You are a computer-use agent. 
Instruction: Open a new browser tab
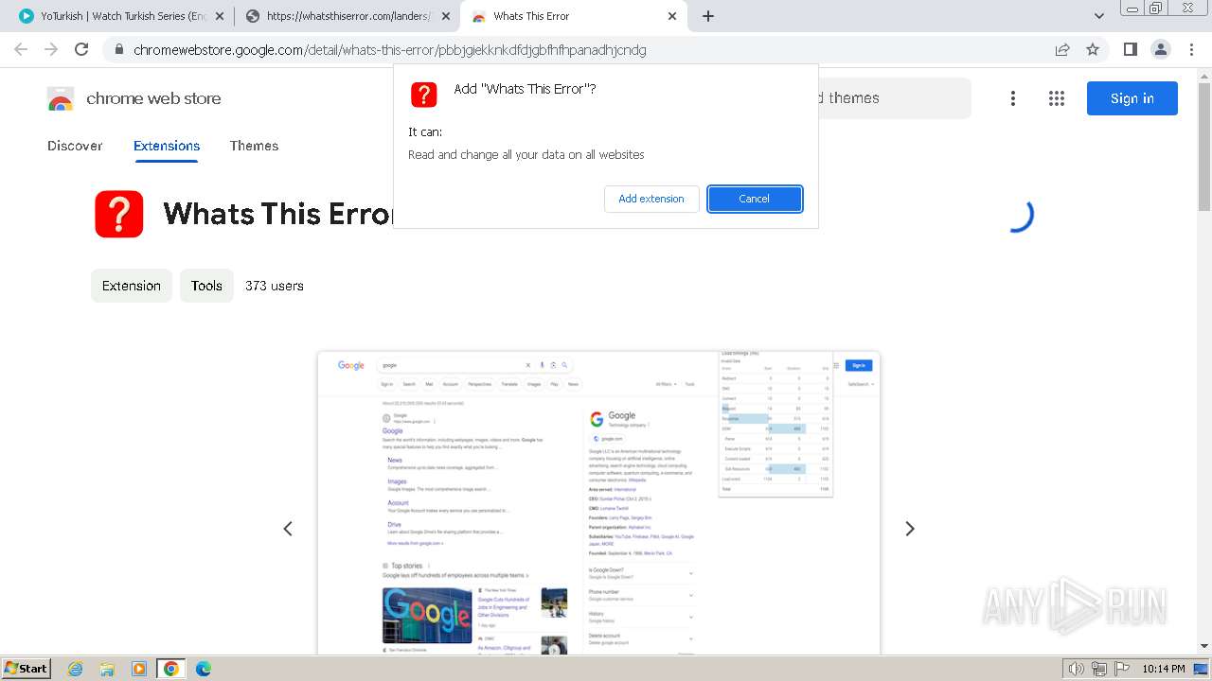point(708,16)
